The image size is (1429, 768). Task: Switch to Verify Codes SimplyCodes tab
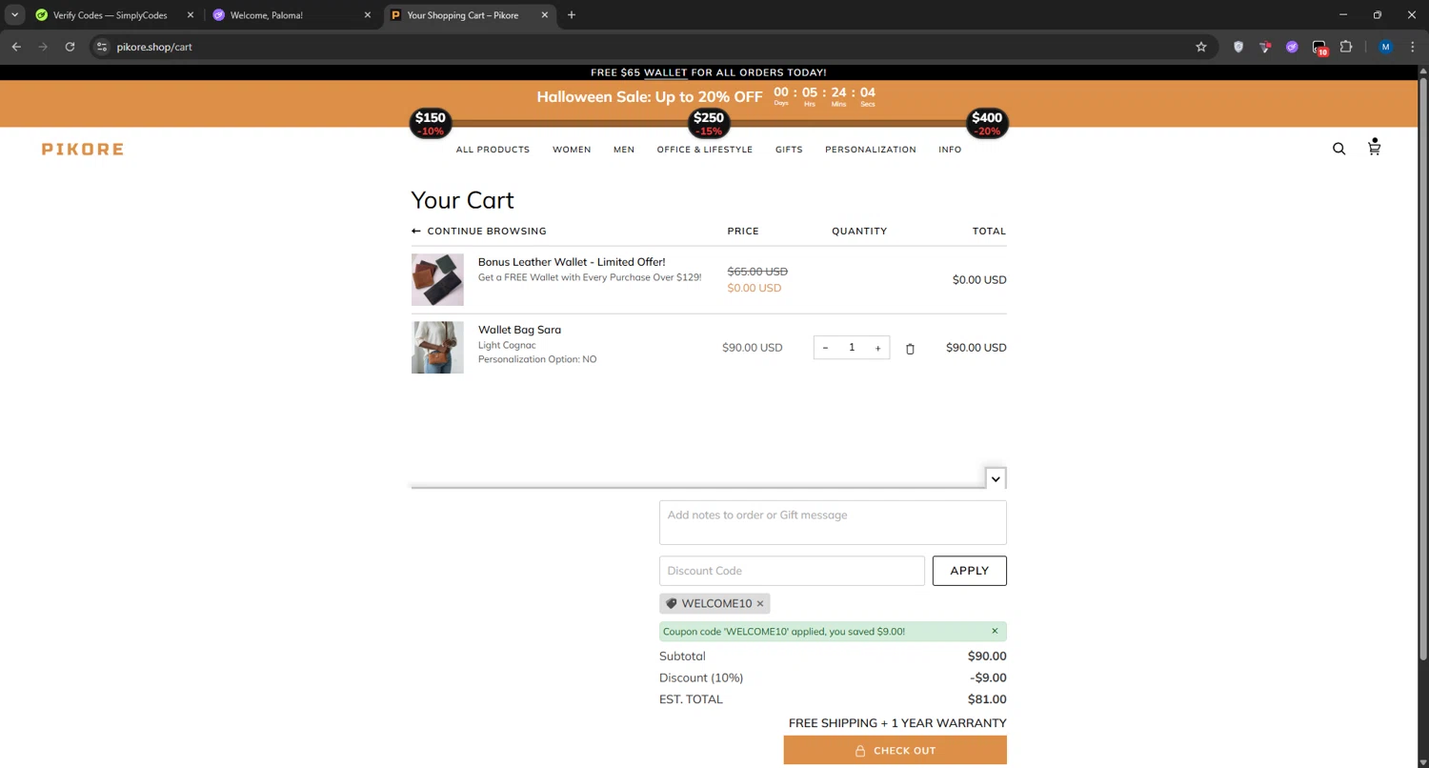click(111, 15)
